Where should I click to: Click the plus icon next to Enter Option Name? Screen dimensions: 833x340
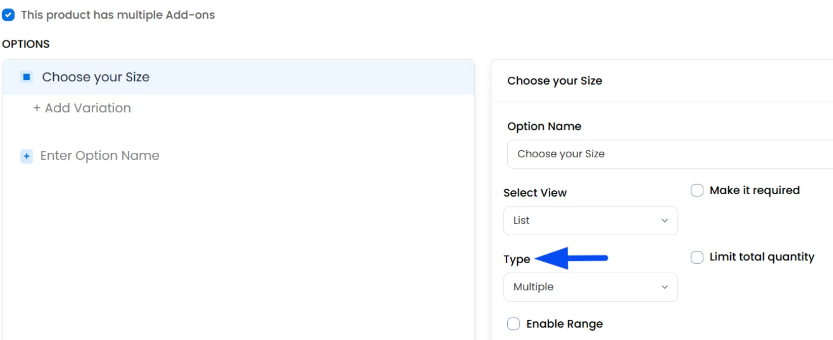click(x=27, y=156)
